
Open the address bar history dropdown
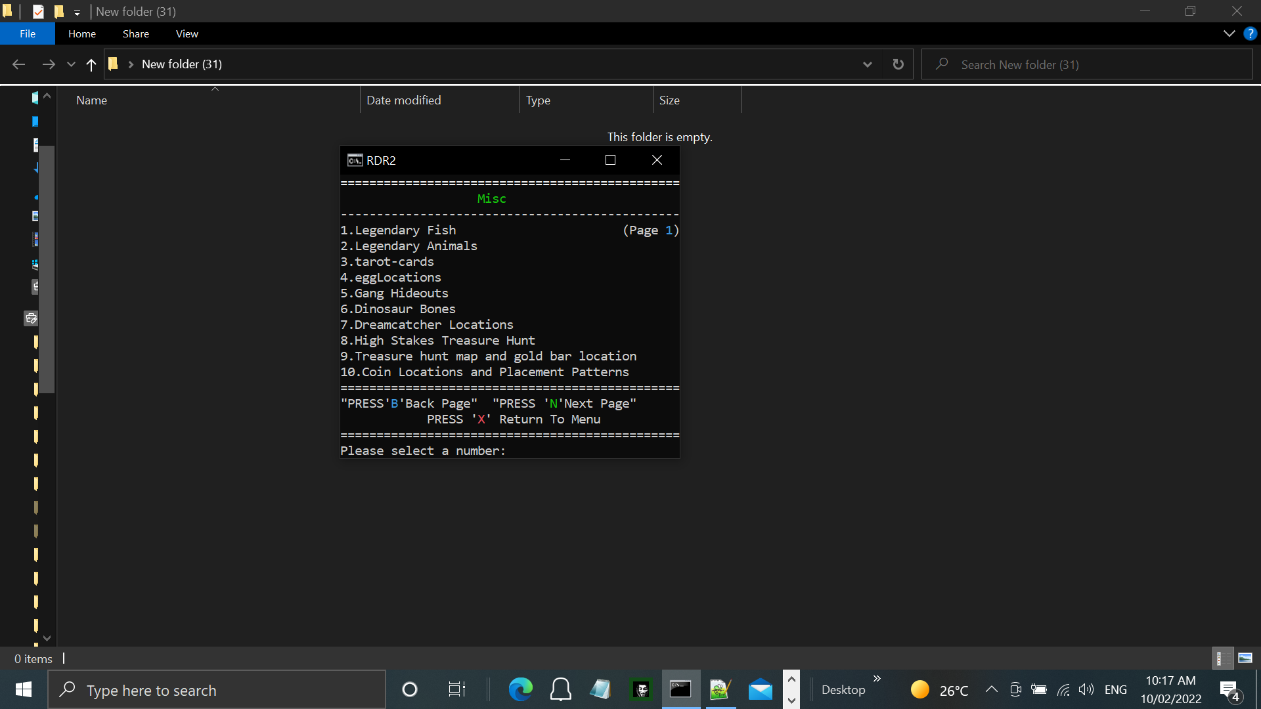pos(867,64)
